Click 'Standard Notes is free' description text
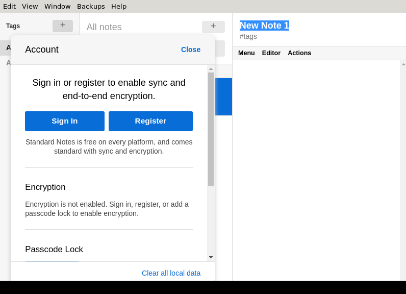This screenshot has width=406, height=294. (109, 146)
